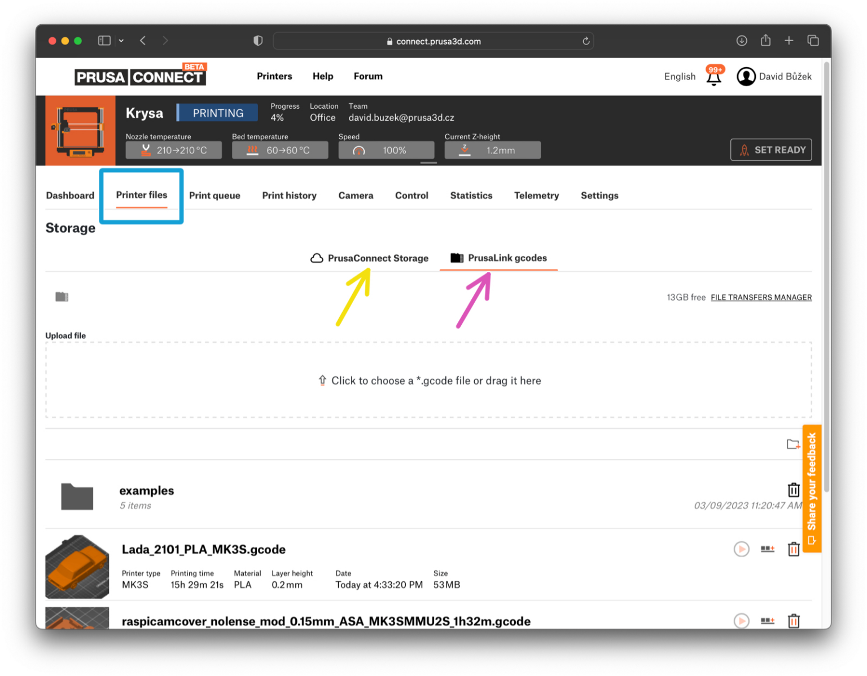This screenshot has height=676, width=867.
Task: Create a new folder using folder-plus icon
Action: 793,444
